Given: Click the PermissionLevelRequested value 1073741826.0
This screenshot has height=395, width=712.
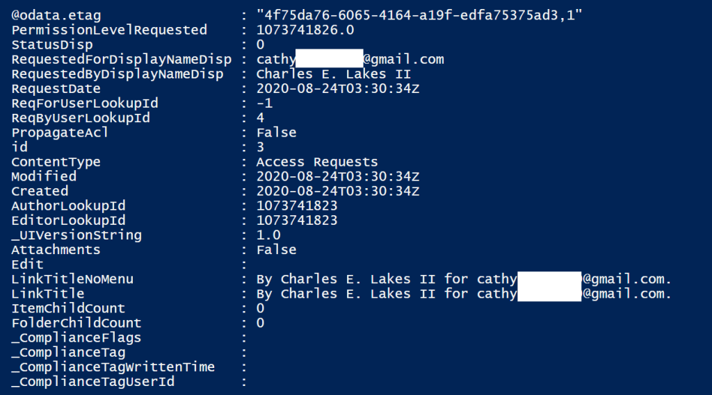Looking at the screenshot, I should coord(305,30).
